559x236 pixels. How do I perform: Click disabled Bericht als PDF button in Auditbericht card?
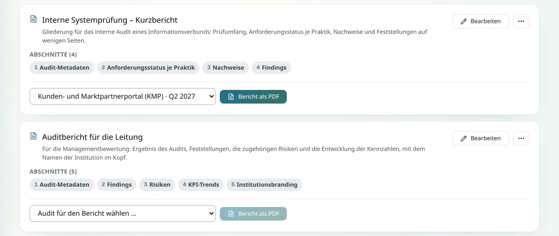253,214
